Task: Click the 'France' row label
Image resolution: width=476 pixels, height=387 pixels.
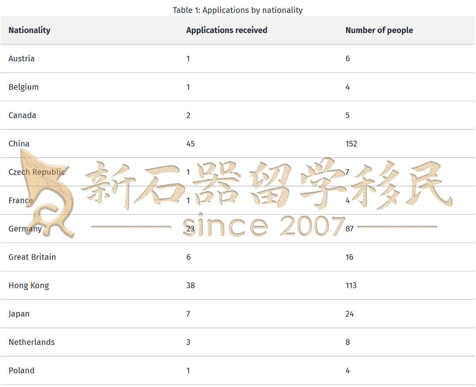Action: pos(21,200)
